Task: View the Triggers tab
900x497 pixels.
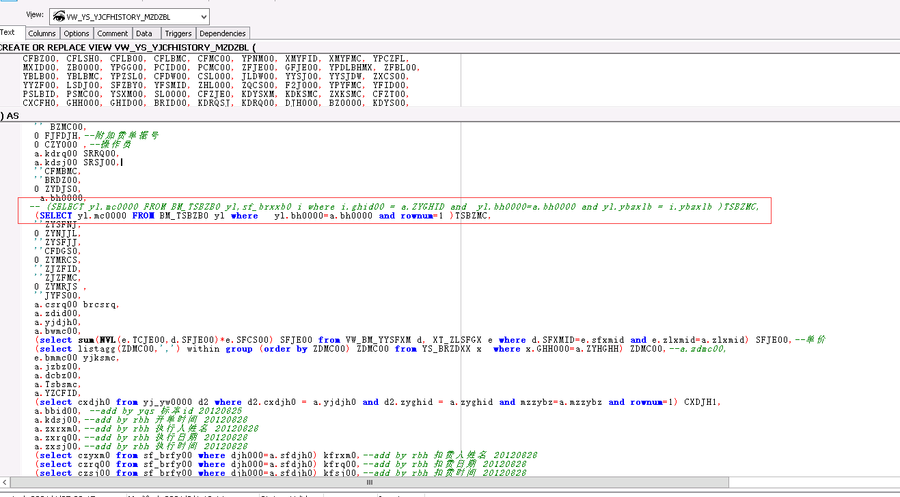Action: coord(178,33)
